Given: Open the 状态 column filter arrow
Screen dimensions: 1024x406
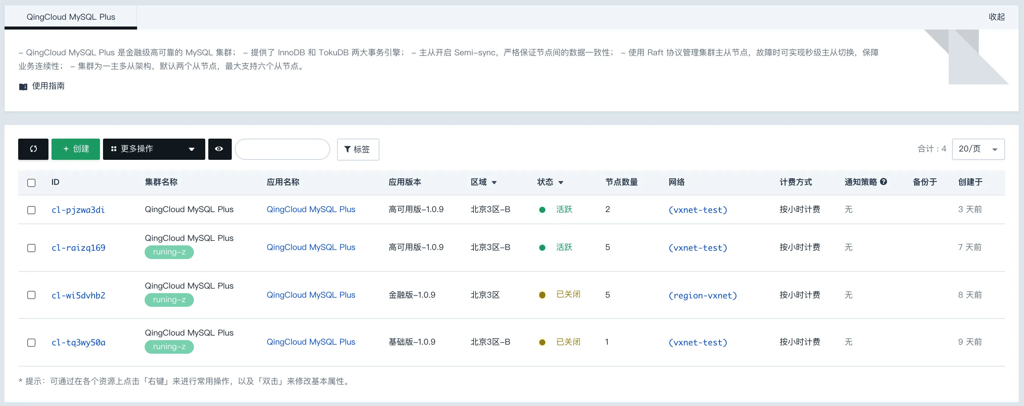Looking at the screenshot, I should pyautogui.click(x=560, y=183).
